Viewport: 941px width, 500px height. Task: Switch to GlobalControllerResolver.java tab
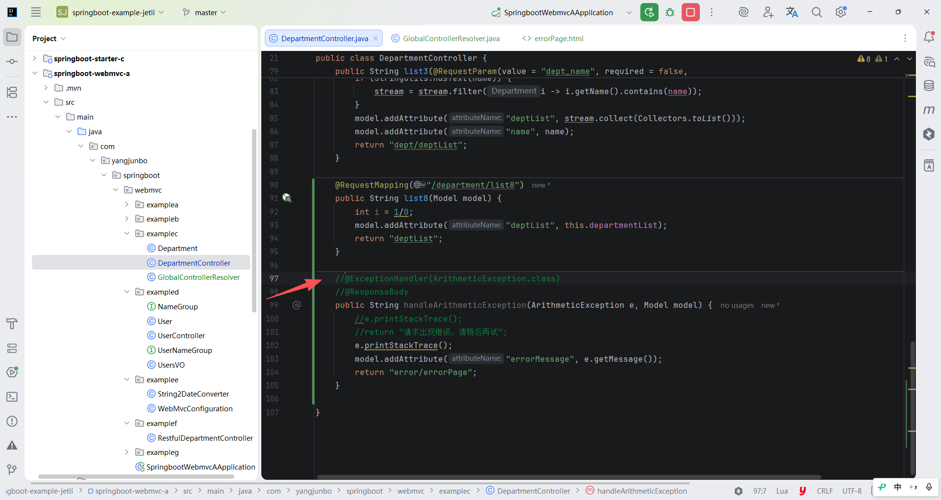[x=446, y=38]
